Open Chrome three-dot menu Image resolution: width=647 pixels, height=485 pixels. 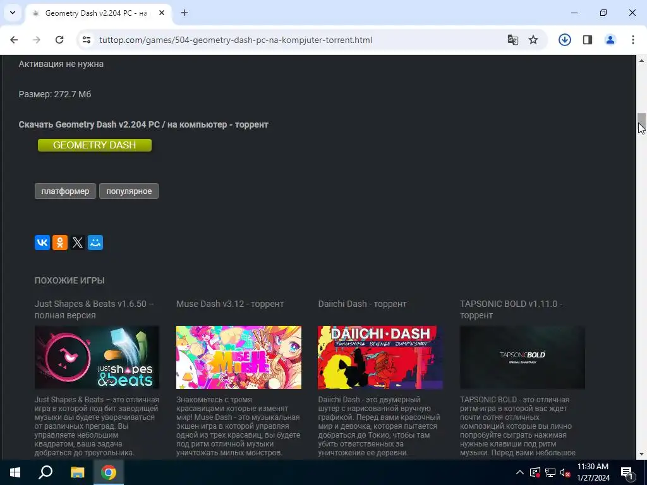point(633,40)
